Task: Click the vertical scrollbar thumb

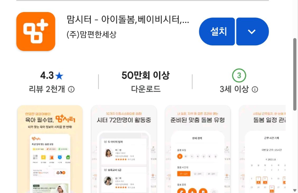Action: point(295,74)
